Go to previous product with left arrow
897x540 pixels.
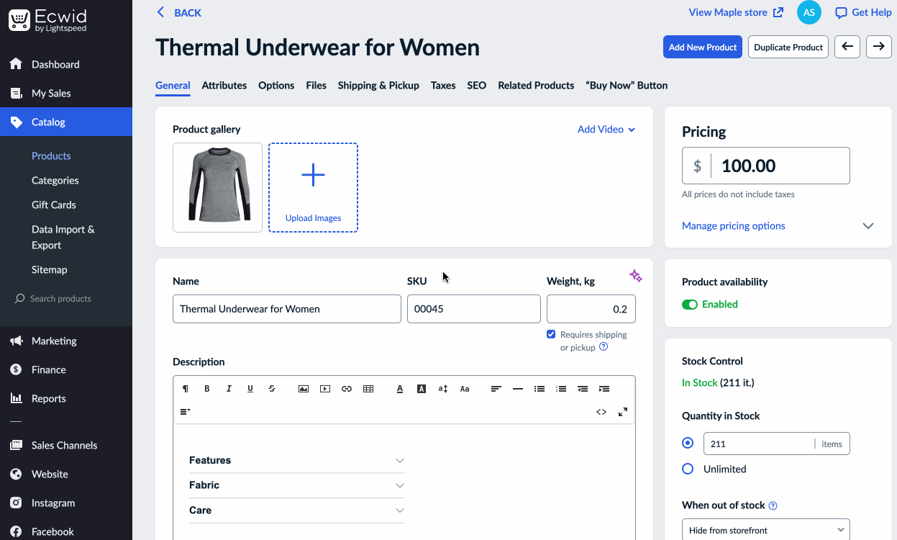(847, 48)
